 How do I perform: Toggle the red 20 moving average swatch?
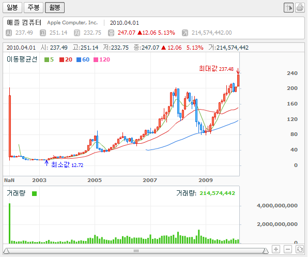pyautogui.click(x=61, y=60)
